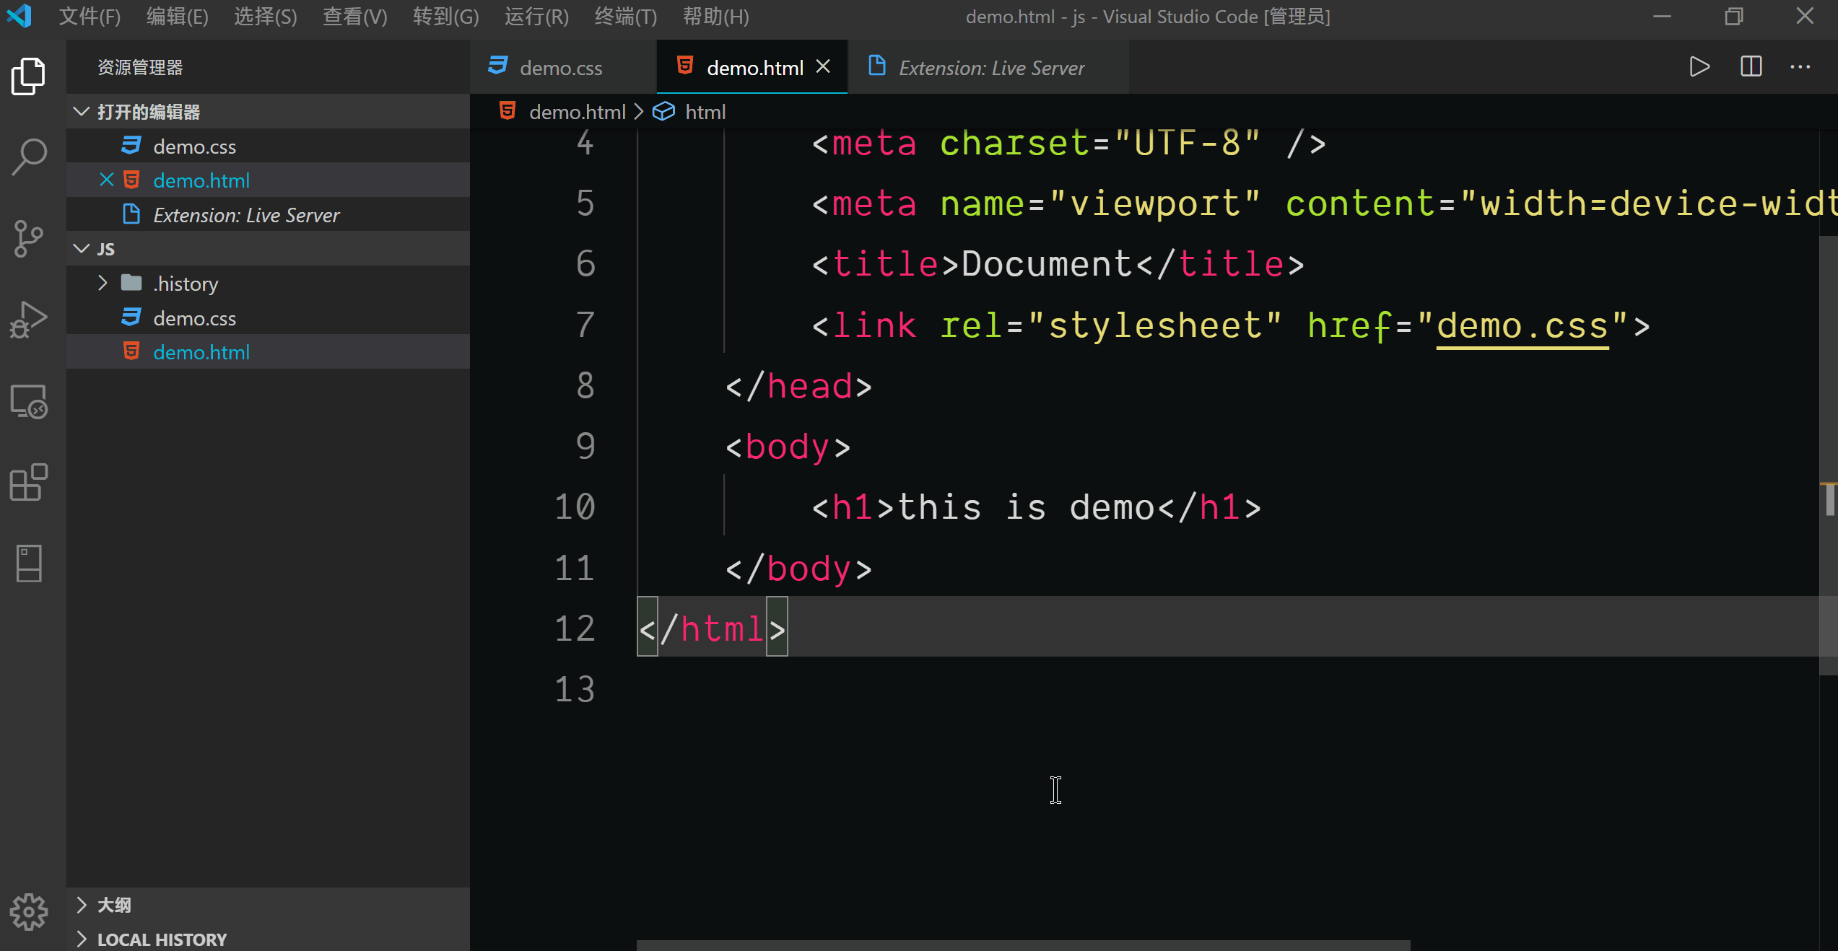Click the demo.css link in href

tap(1522, 326)
